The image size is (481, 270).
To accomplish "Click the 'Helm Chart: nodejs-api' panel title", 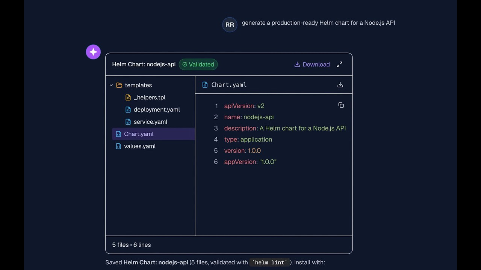I will point(144,64).
